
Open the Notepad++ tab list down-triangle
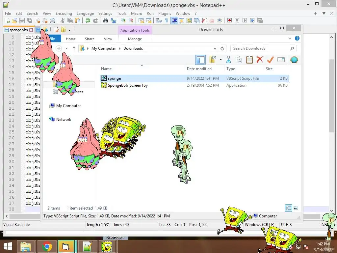coord(324,13)
